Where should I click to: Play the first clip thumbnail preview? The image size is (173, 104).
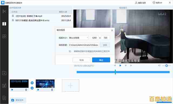point(12,90)
